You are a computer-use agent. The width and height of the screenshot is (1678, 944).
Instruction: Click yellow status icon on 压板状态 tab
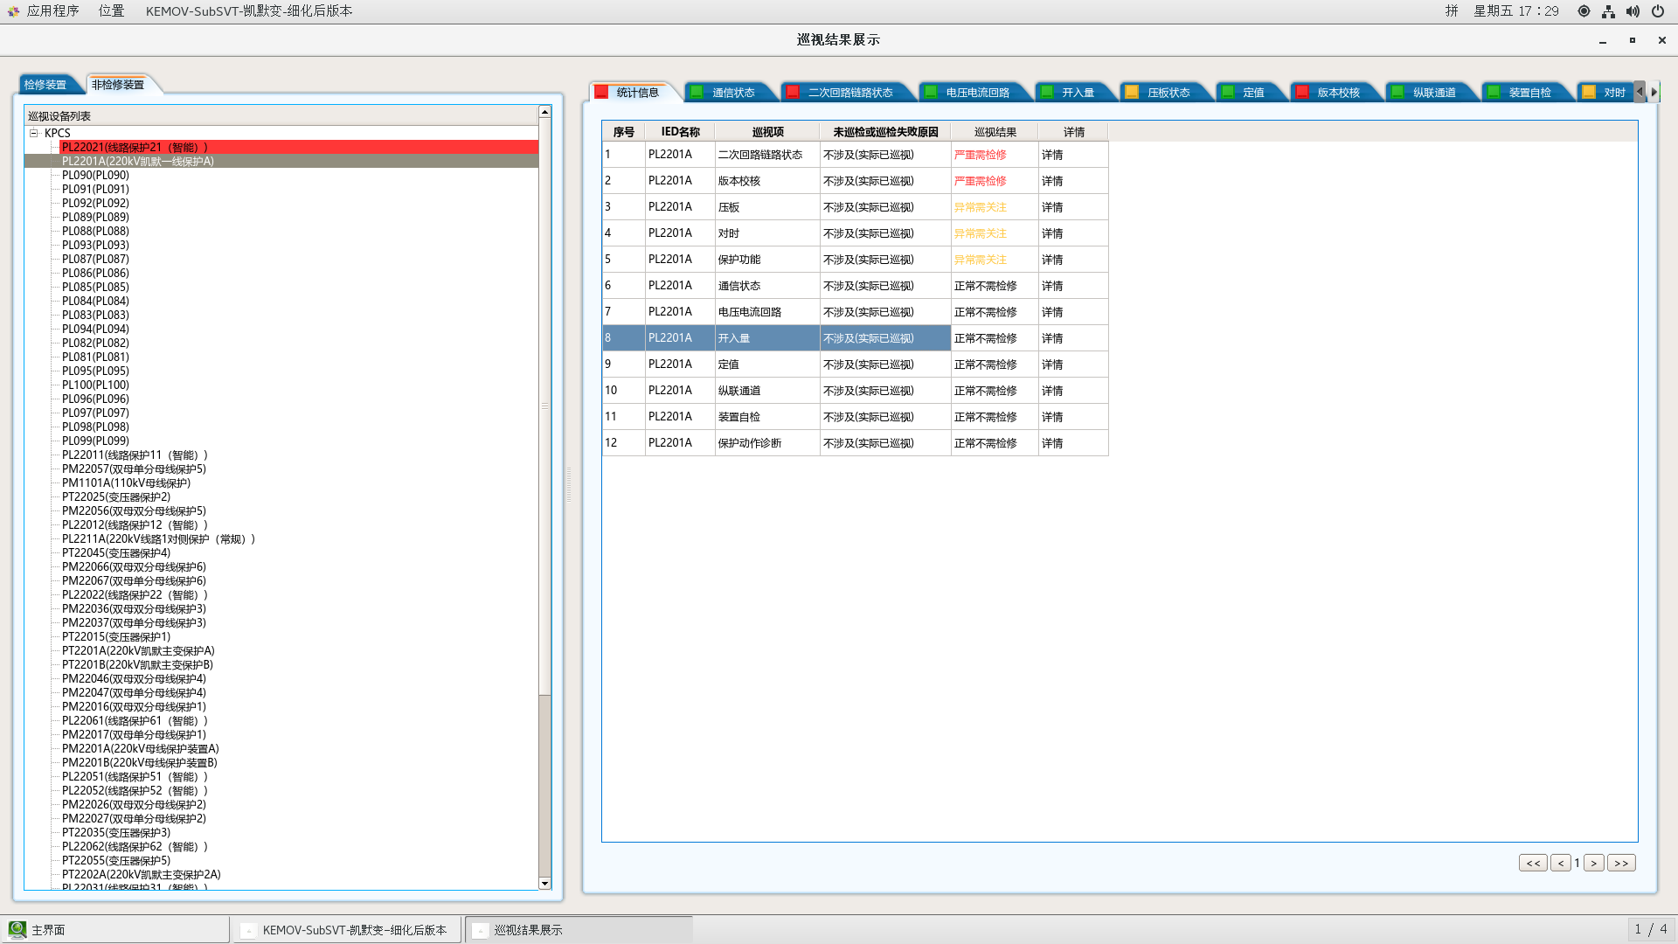1132,93
